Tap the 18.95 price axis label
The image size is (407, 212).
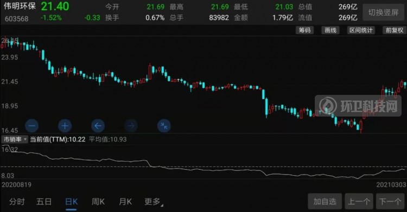pos(10,106)
